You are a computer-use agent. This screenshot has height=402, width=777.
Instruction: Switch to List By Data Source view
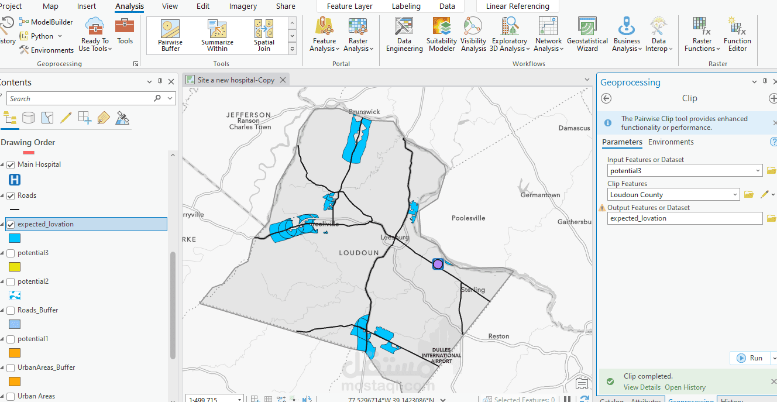click(x=28, y=118)
